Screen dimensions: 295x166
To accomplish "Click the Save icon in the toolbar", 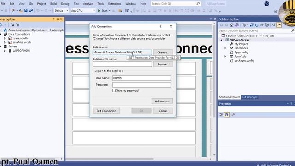I will coord(26,11).
